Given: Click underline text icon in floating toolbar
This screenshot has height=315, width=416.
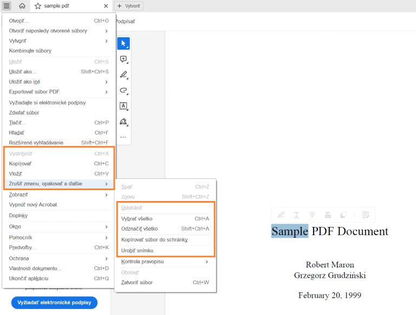Looking at the screenshot, I should point(296,215).
